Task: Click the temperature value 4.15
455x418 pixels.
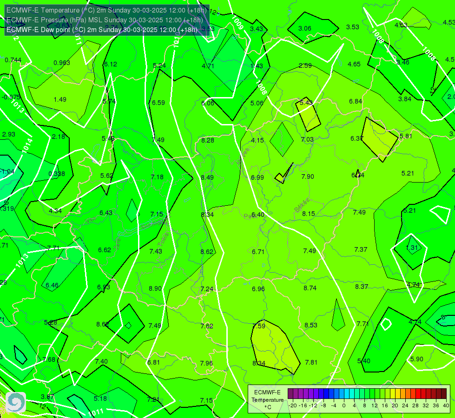Action: (x=257, y=140)
